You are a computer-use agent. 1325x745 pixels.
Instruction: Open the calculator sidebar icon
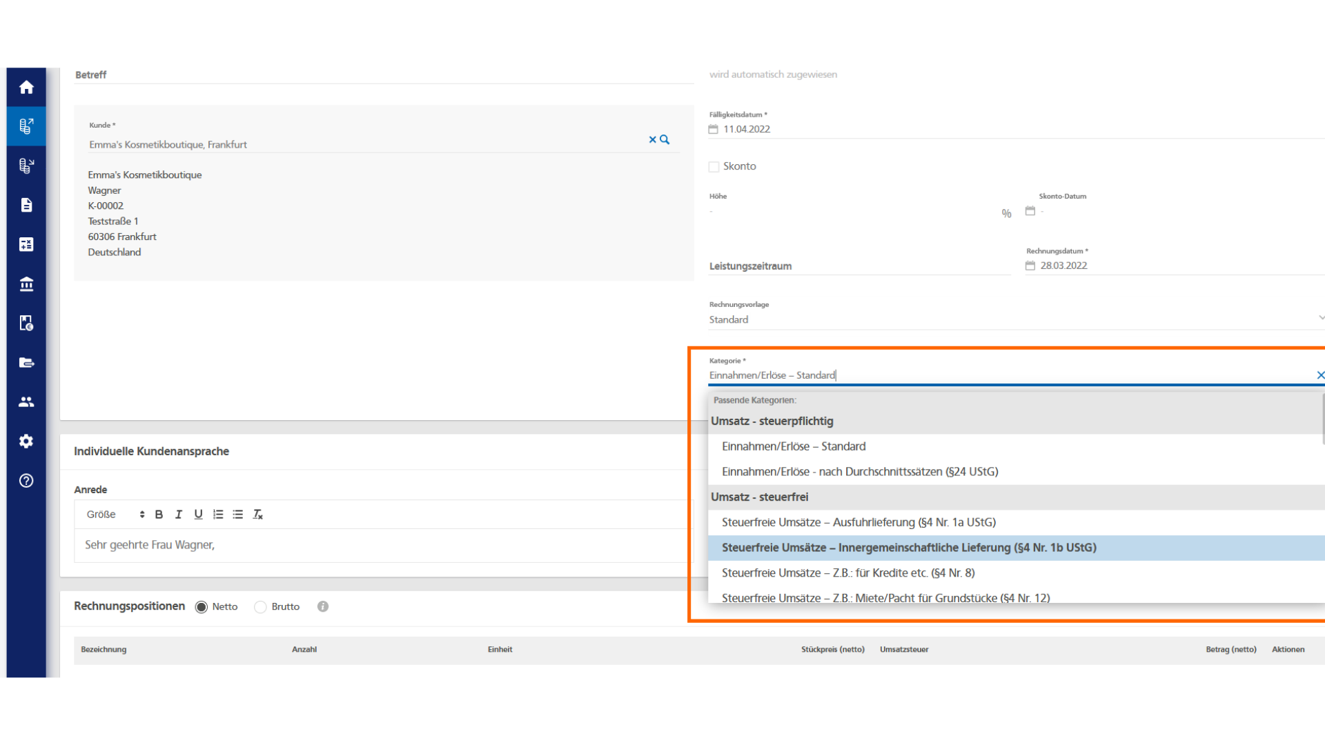tap(26, 244)
